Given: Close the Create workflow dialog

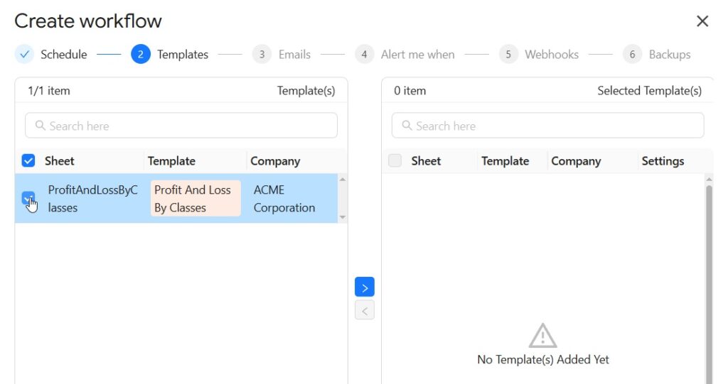Looking at the screenshot, I should [x=702, y=21].
